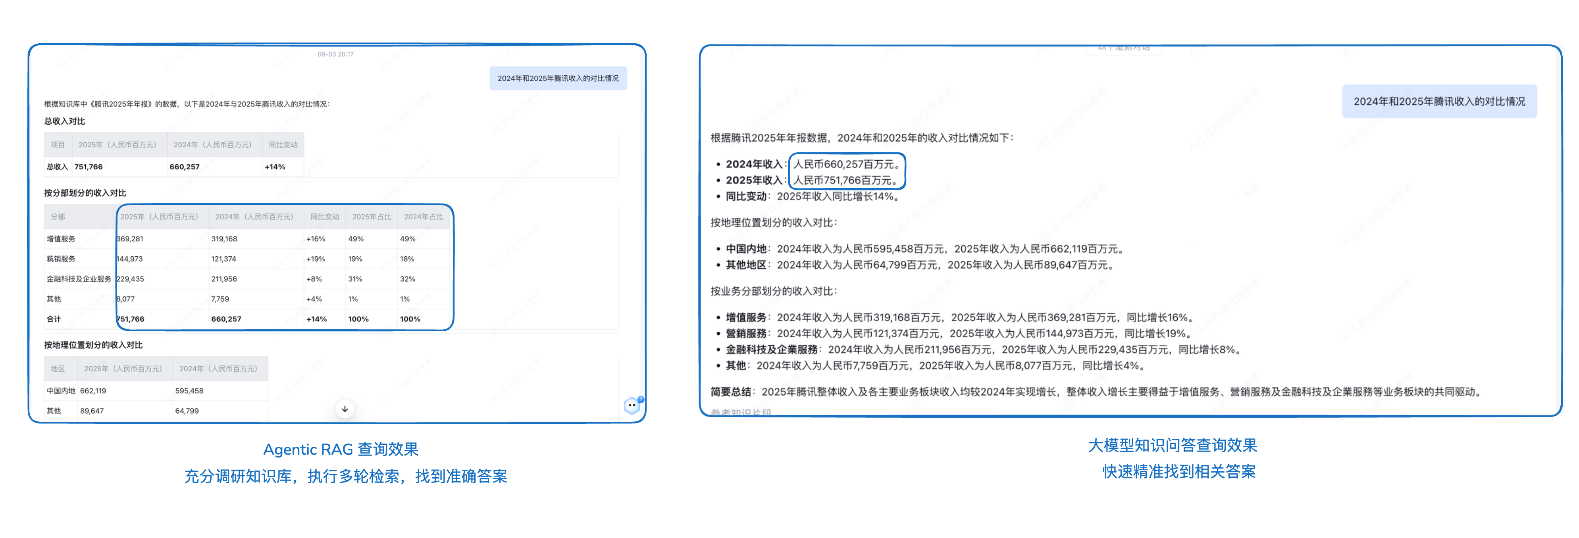Click the bold 其他地区 bullet label in right chat

pyautogui.click(x=746, y=265)
